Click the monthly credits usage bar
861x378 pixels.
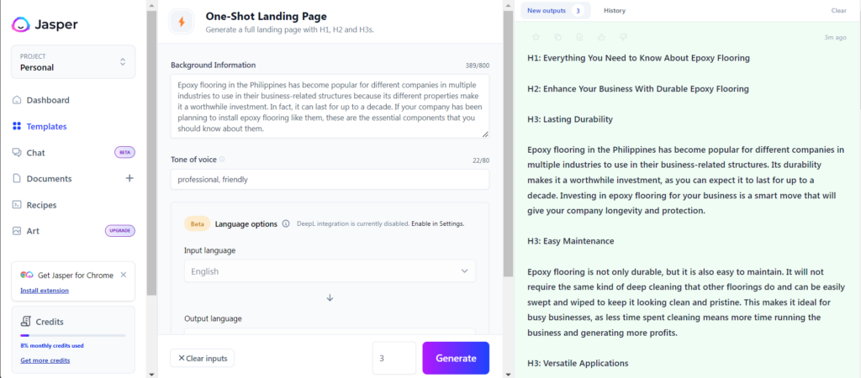click(x=72, y=335)
